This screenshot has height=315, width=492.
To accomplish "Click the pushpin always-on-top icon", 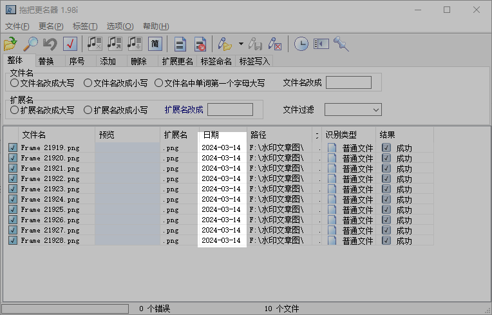I will (x=341, y=44).
